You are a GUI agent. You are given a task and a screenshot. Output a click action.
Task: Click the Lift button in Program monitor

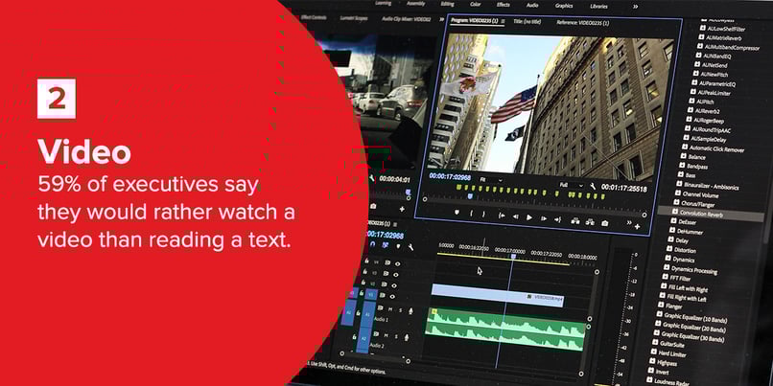click(x=574, y=221)
